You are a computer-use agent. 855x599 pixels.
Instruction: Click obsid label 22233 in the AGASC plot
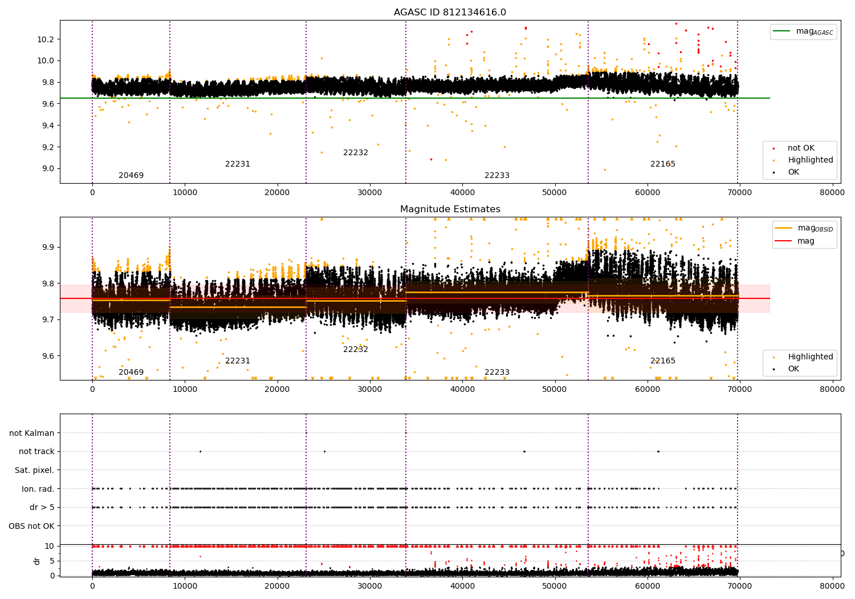(x=497, y=176)
